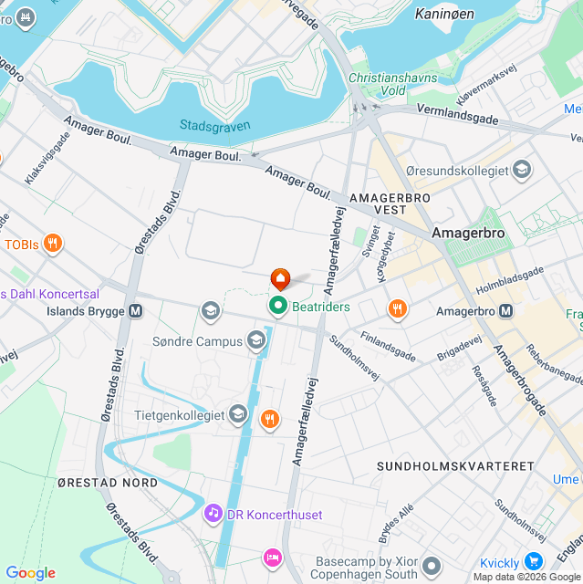Select the Basecamp by Xior marker
The image size is (583, 584).
432,567
